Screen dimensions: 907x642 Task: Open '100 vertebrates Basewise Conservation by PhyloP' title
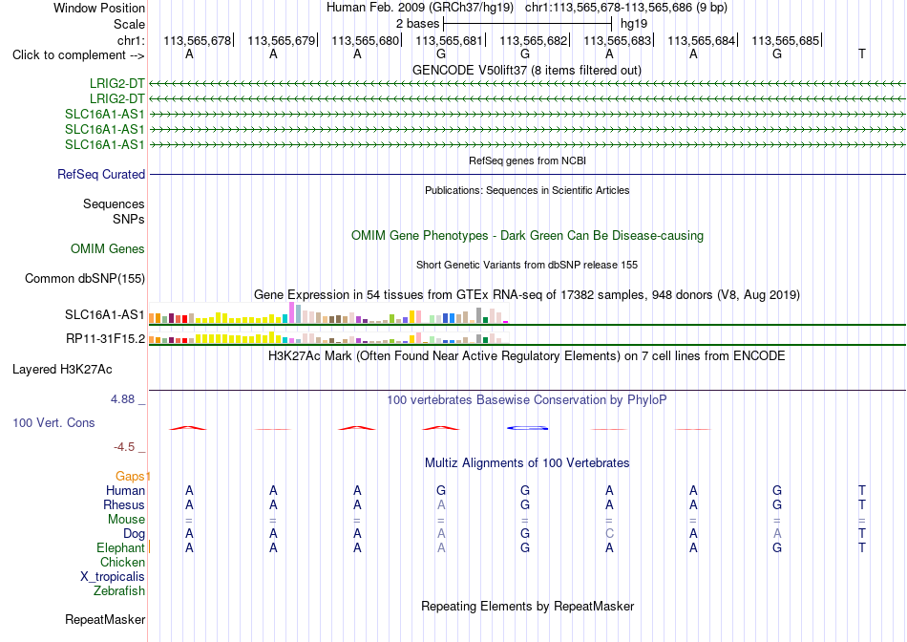pyautogui.click(x=527, y=399)
